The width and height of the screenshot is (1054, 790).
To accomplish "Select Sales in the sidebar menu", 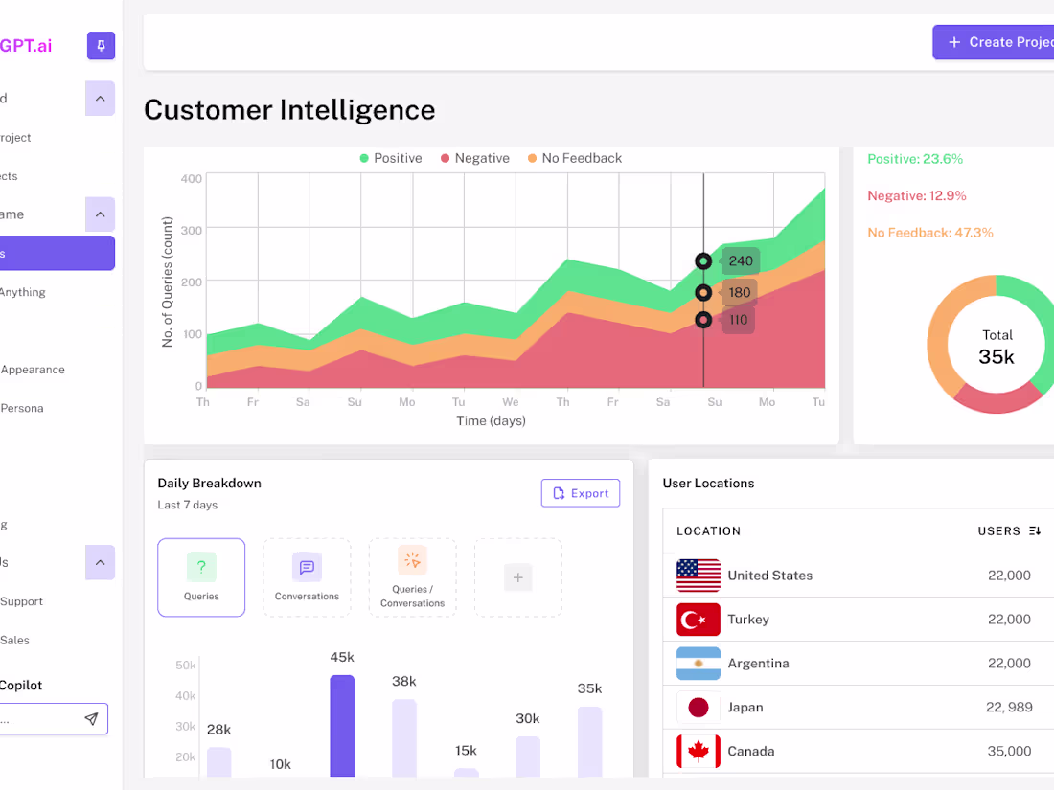I will 14,640.
